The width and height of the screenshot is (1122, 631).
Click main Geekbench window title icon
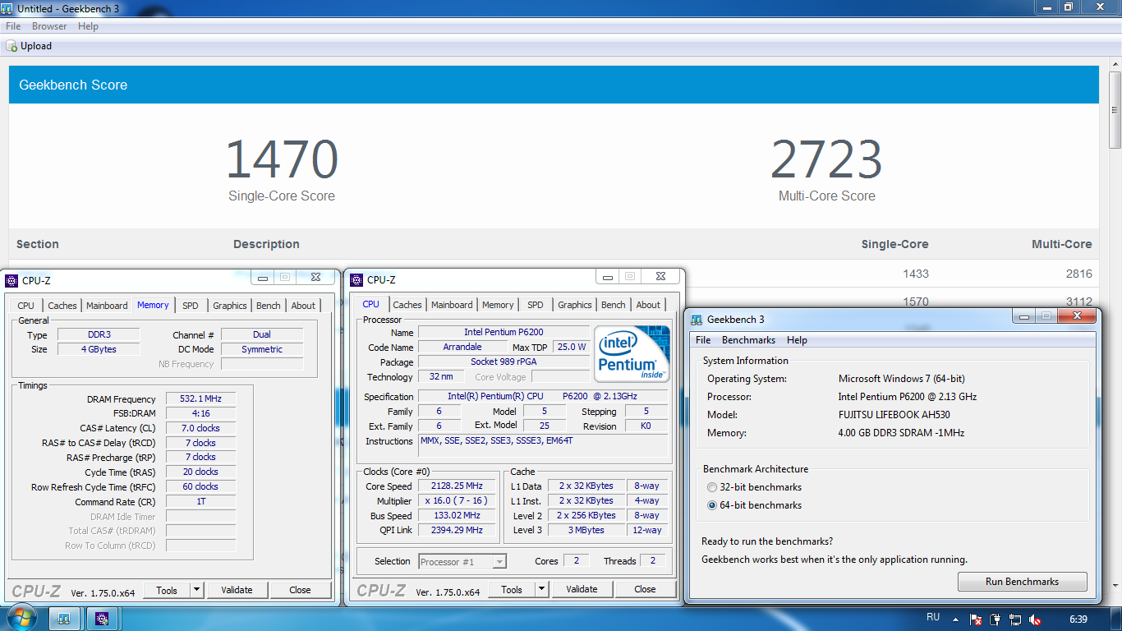(8, 7)
